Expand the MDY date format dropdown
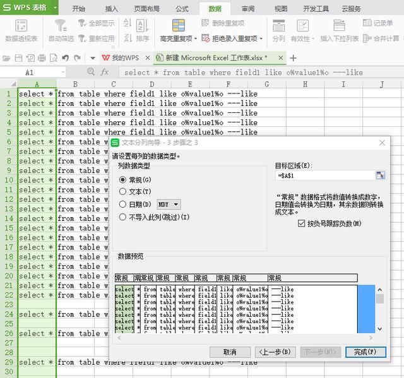The height and width of the screenshot is (378, 404). coord(169,204)
